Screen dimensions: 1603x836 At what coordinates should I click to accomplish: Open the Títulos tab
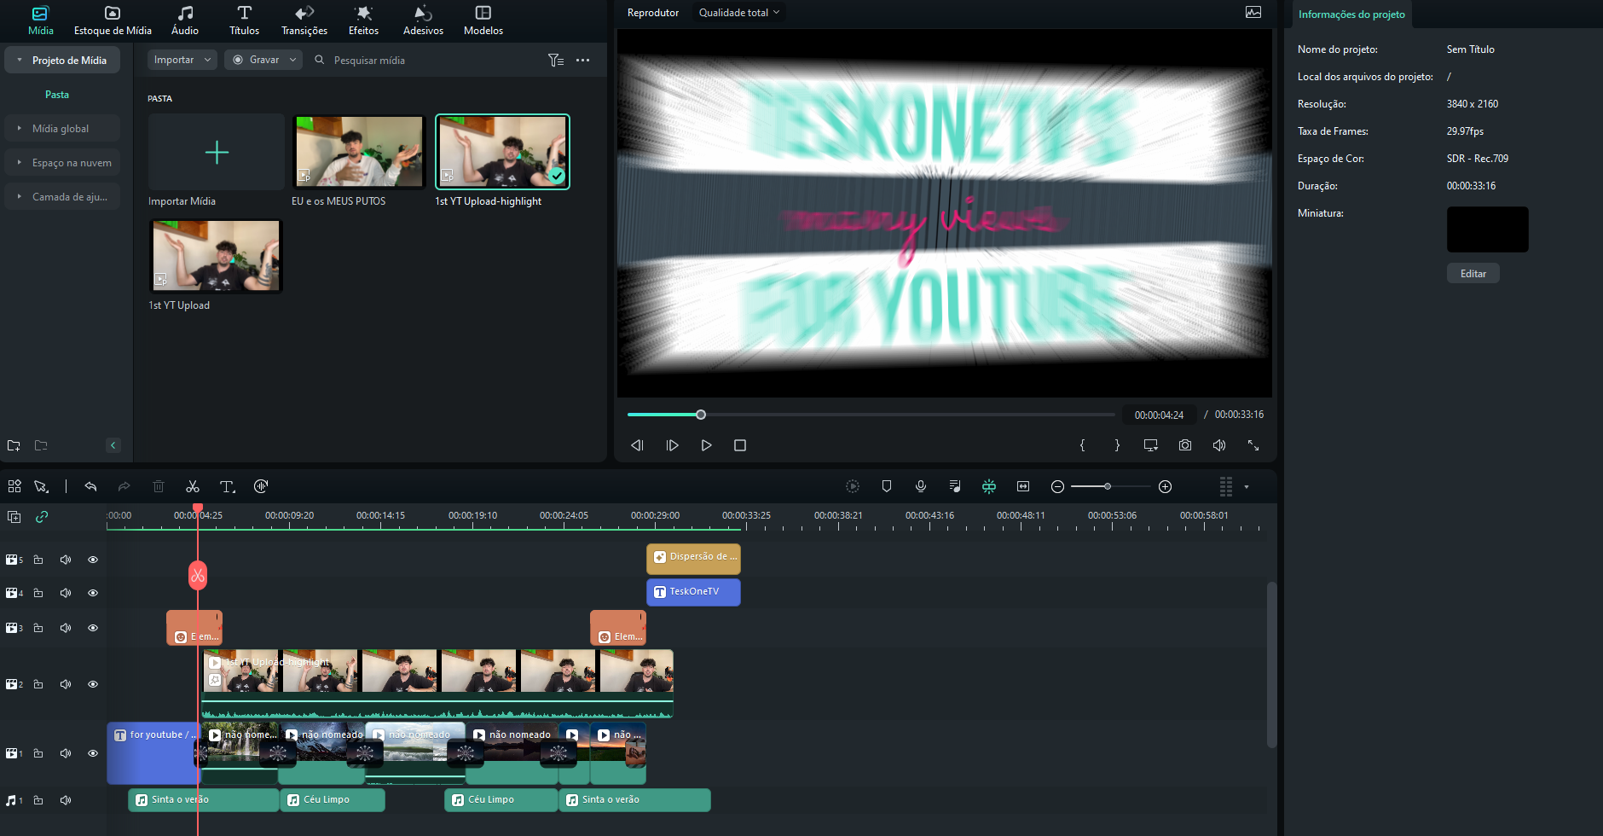click(x=245, y=20)
